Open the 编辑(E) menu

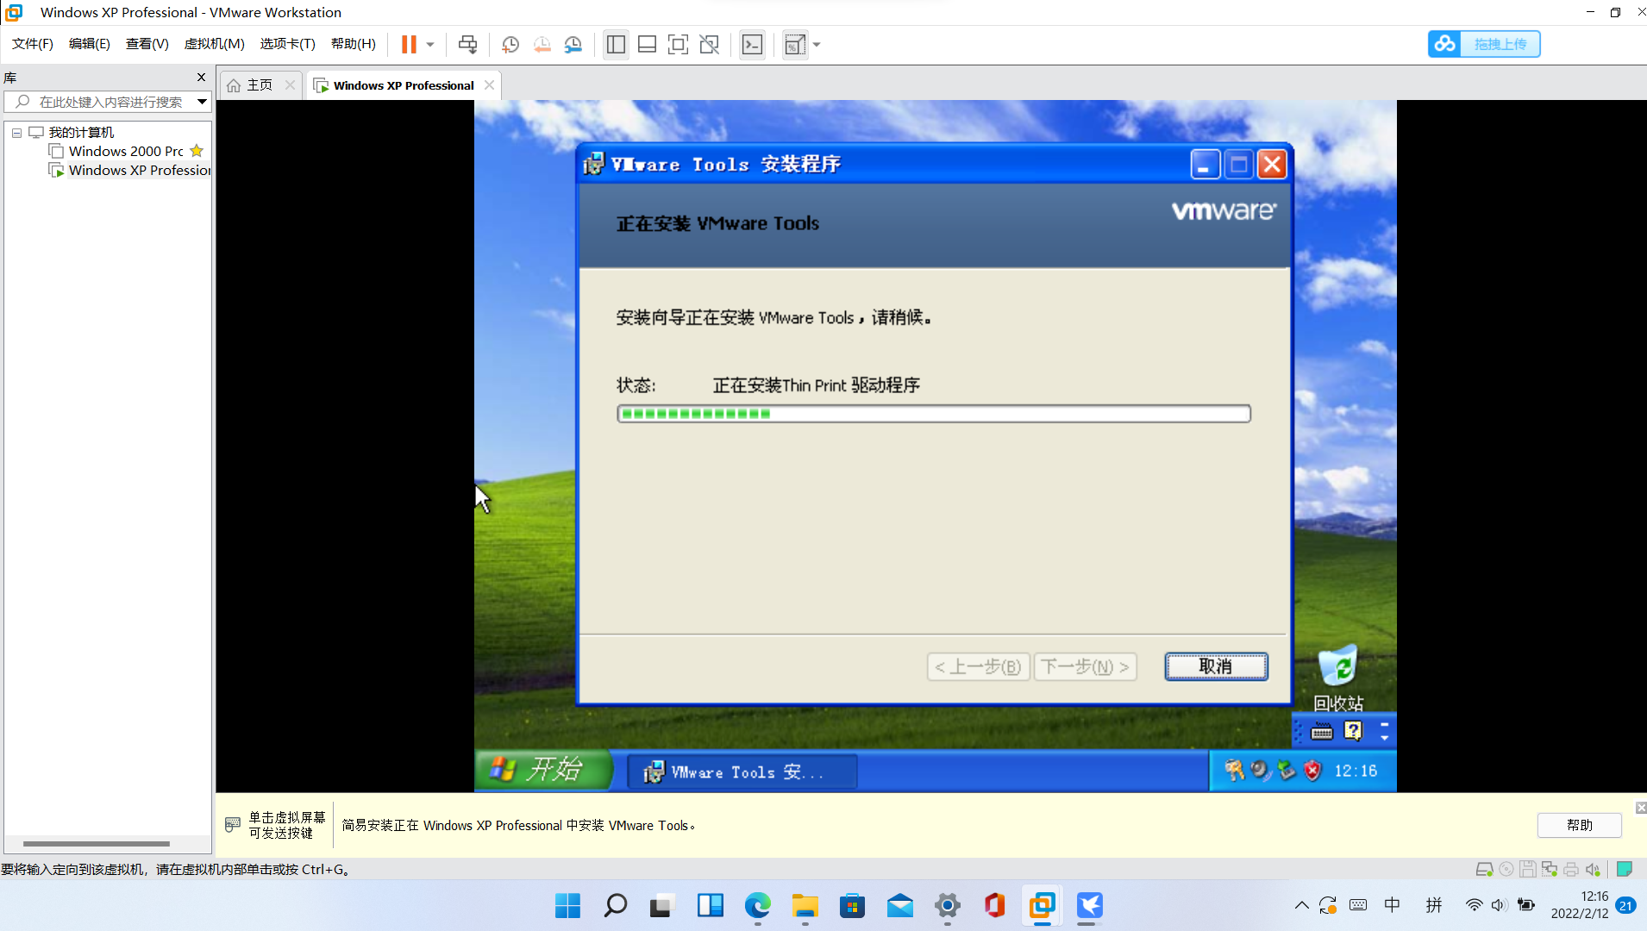(x=90, y=44)
